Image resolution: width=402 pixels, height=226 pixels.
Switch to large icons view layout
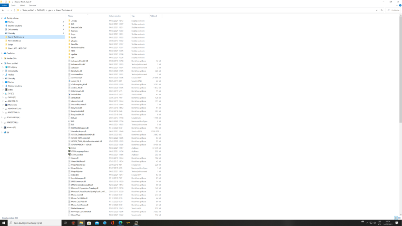(400, 218)
